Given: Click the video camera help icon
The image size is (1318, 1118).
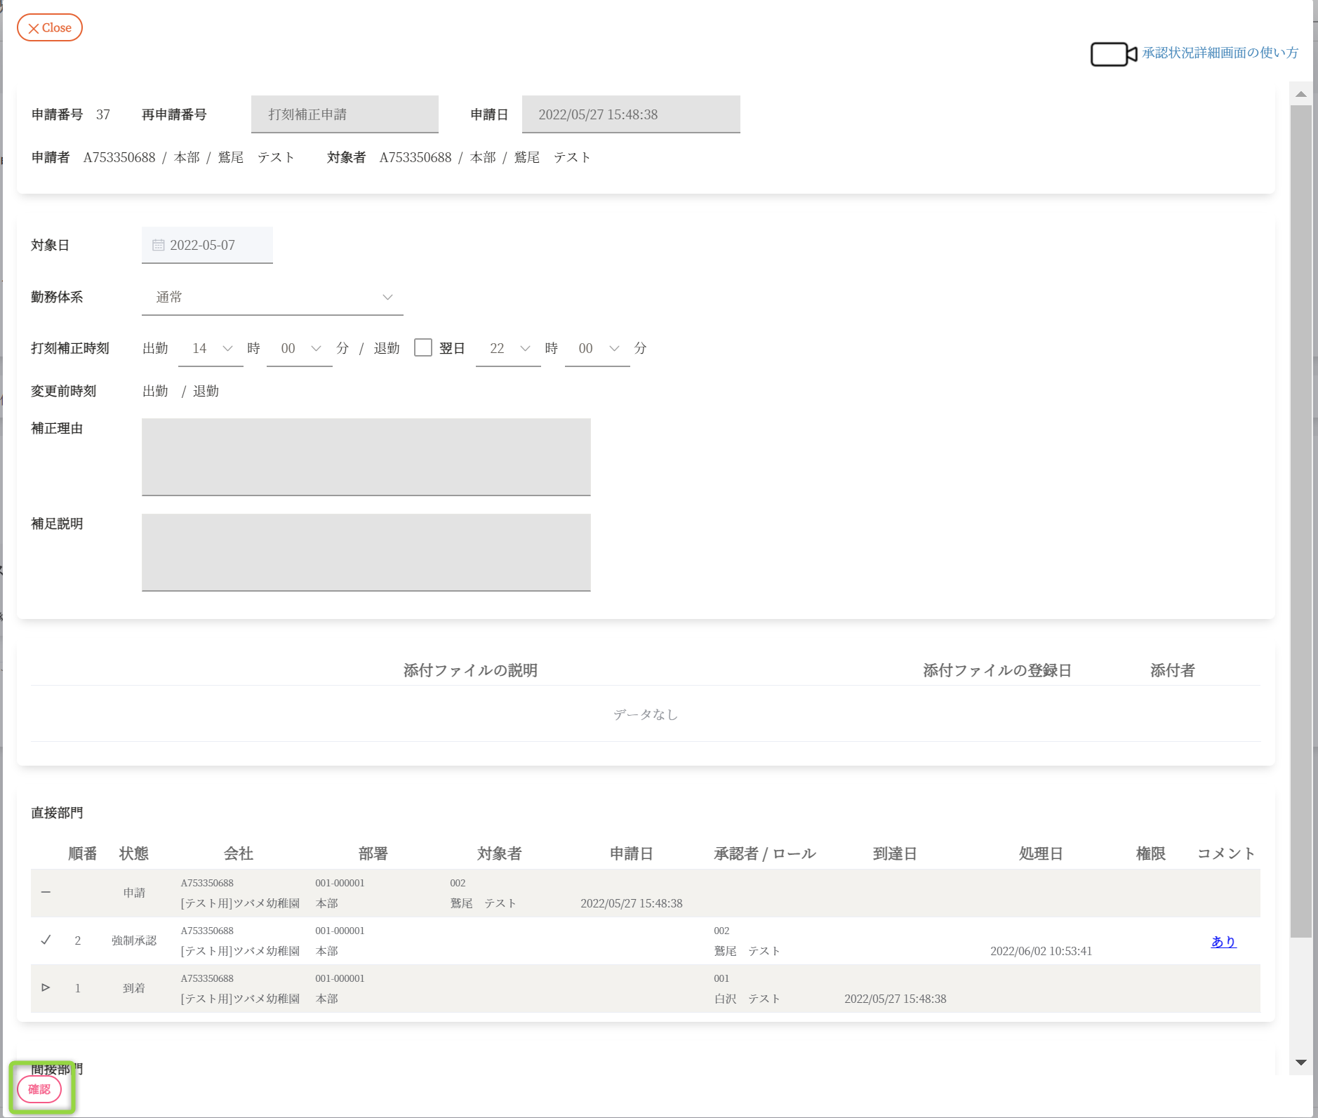Looking at the screenshot, I should [1113, 54].
